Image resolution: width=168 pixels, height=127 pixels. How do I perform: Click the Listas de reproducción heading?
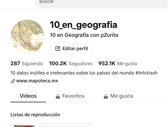35,115
